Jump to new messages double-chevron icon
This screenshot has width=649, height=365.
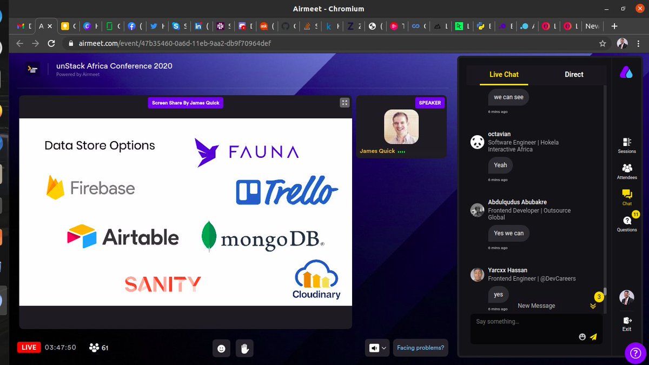pyautogui.click(x=593, y=306)
